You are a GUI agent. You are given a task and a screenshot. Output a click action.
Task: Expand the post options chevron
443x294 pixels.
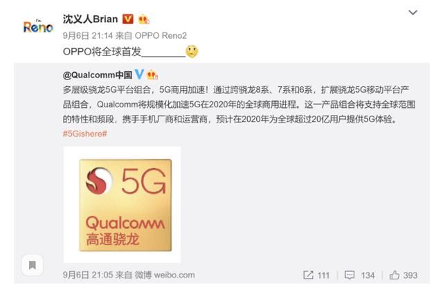pyautogui.click(x=413, y=12)
